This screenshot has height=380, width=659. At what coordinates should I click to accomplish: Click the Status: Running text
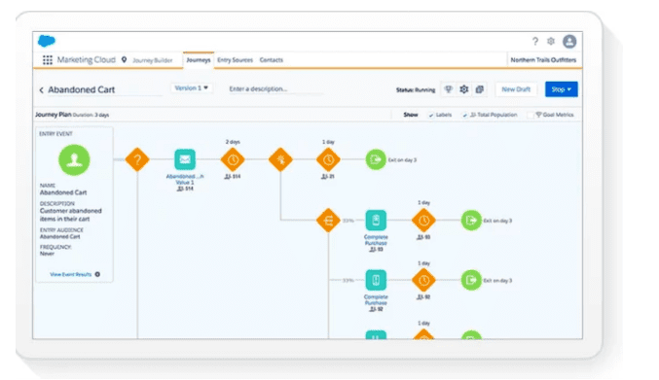click(x=416, y=89)
